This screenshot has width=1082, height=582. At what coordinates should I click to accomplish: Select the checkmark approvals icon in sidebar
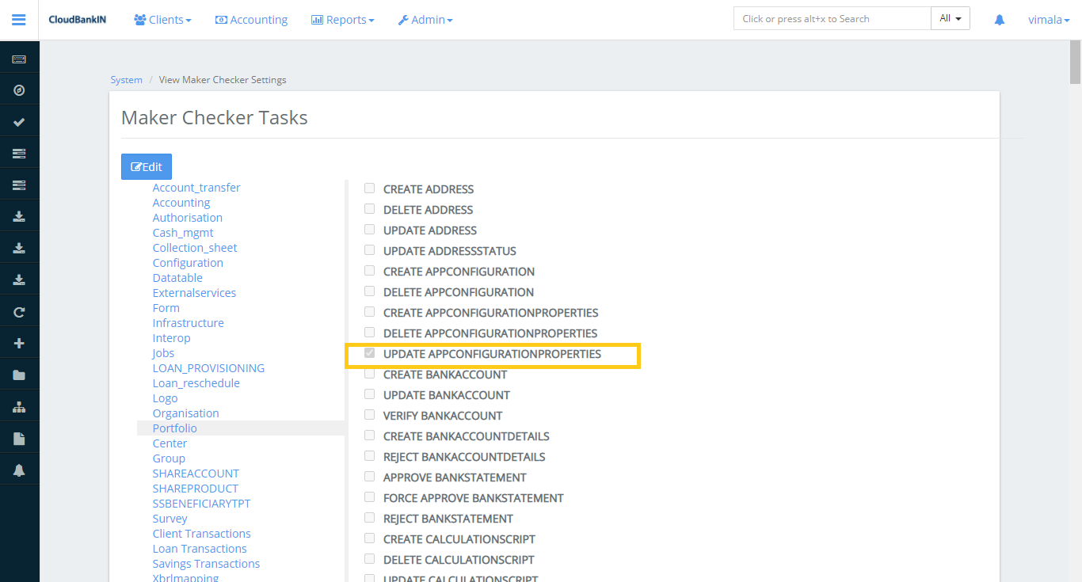[x=19, y=120]
